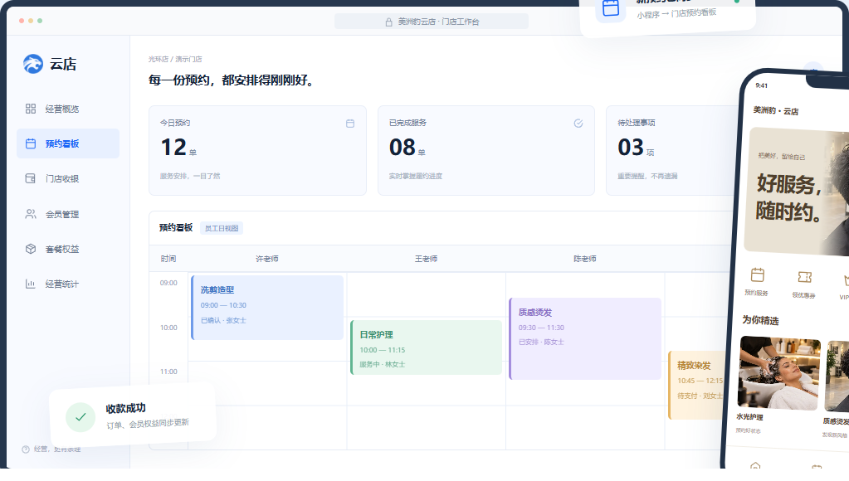Click the 云店 jaguar logo icon
The height and width of the screenshot is (481, 849).
click(33, 64)
